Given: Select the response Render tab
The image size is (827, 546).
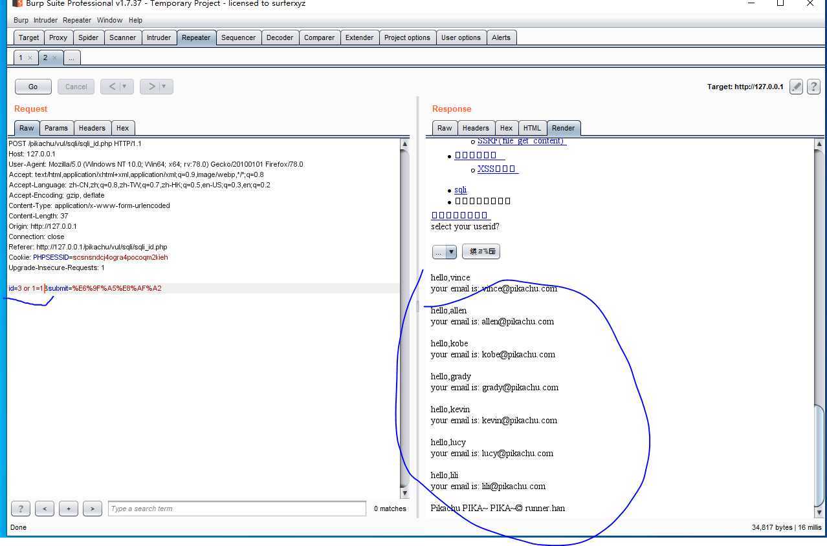Looking at the screenshot, I should click(563, 128).
